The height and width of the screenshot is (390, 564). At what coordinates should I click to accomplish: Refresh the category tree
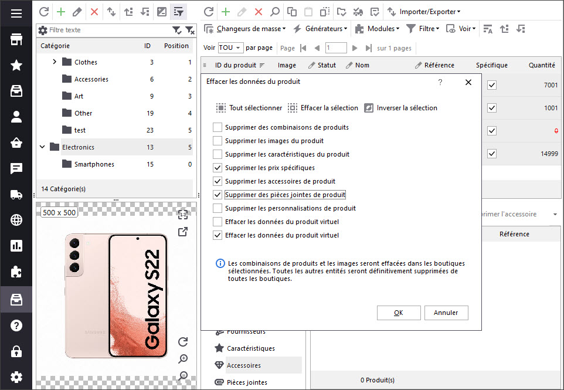pyautogui.click(x=44, y=12)
